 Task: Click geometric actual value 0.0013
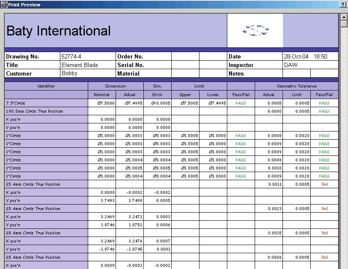click(275, 208)
